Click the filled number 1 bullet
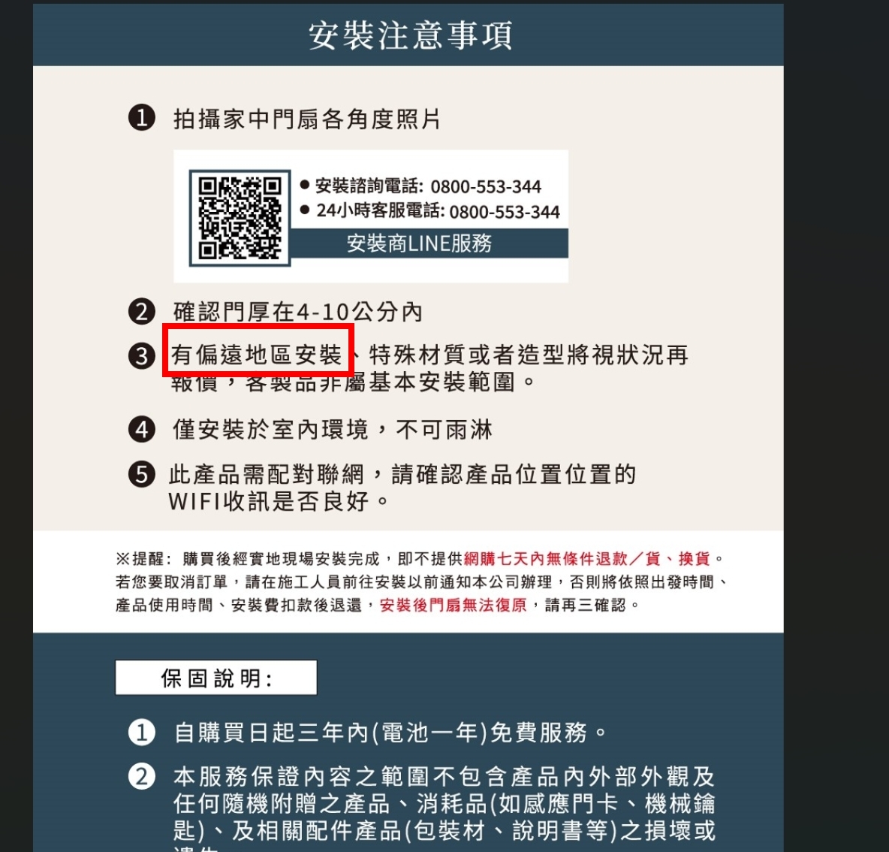The width and height of the screenshot is (889, 852). [142, 118]
